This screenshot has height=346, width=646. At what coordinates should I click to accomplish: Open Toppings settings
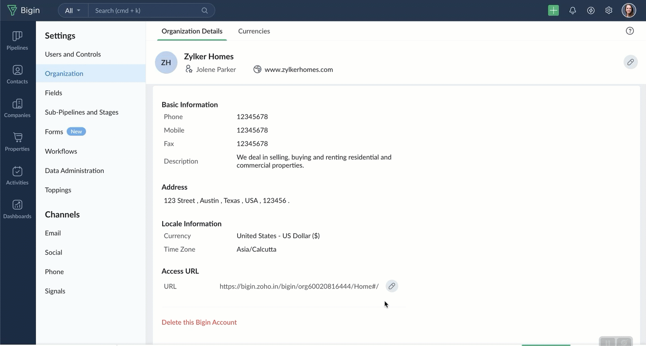(x=91, y=190)
